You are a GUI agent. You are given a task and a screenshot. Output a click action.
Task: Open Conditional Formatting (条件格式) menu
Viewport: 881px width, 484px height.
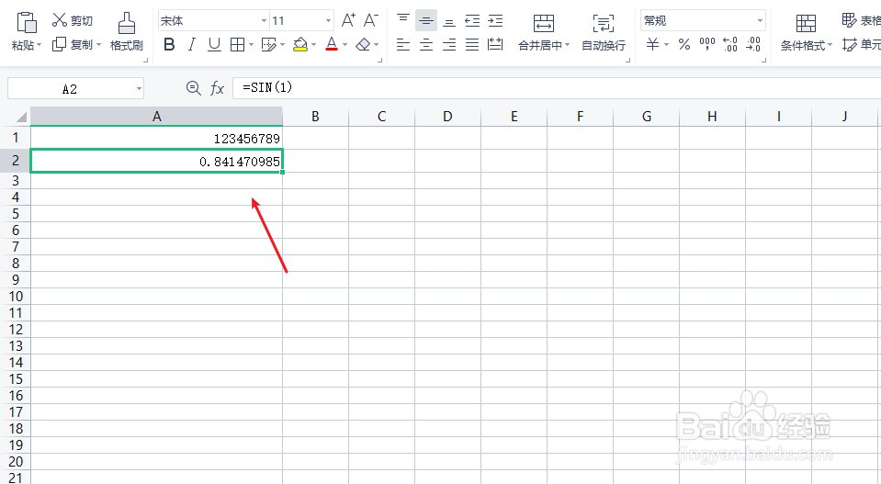[x=807, y=32]
